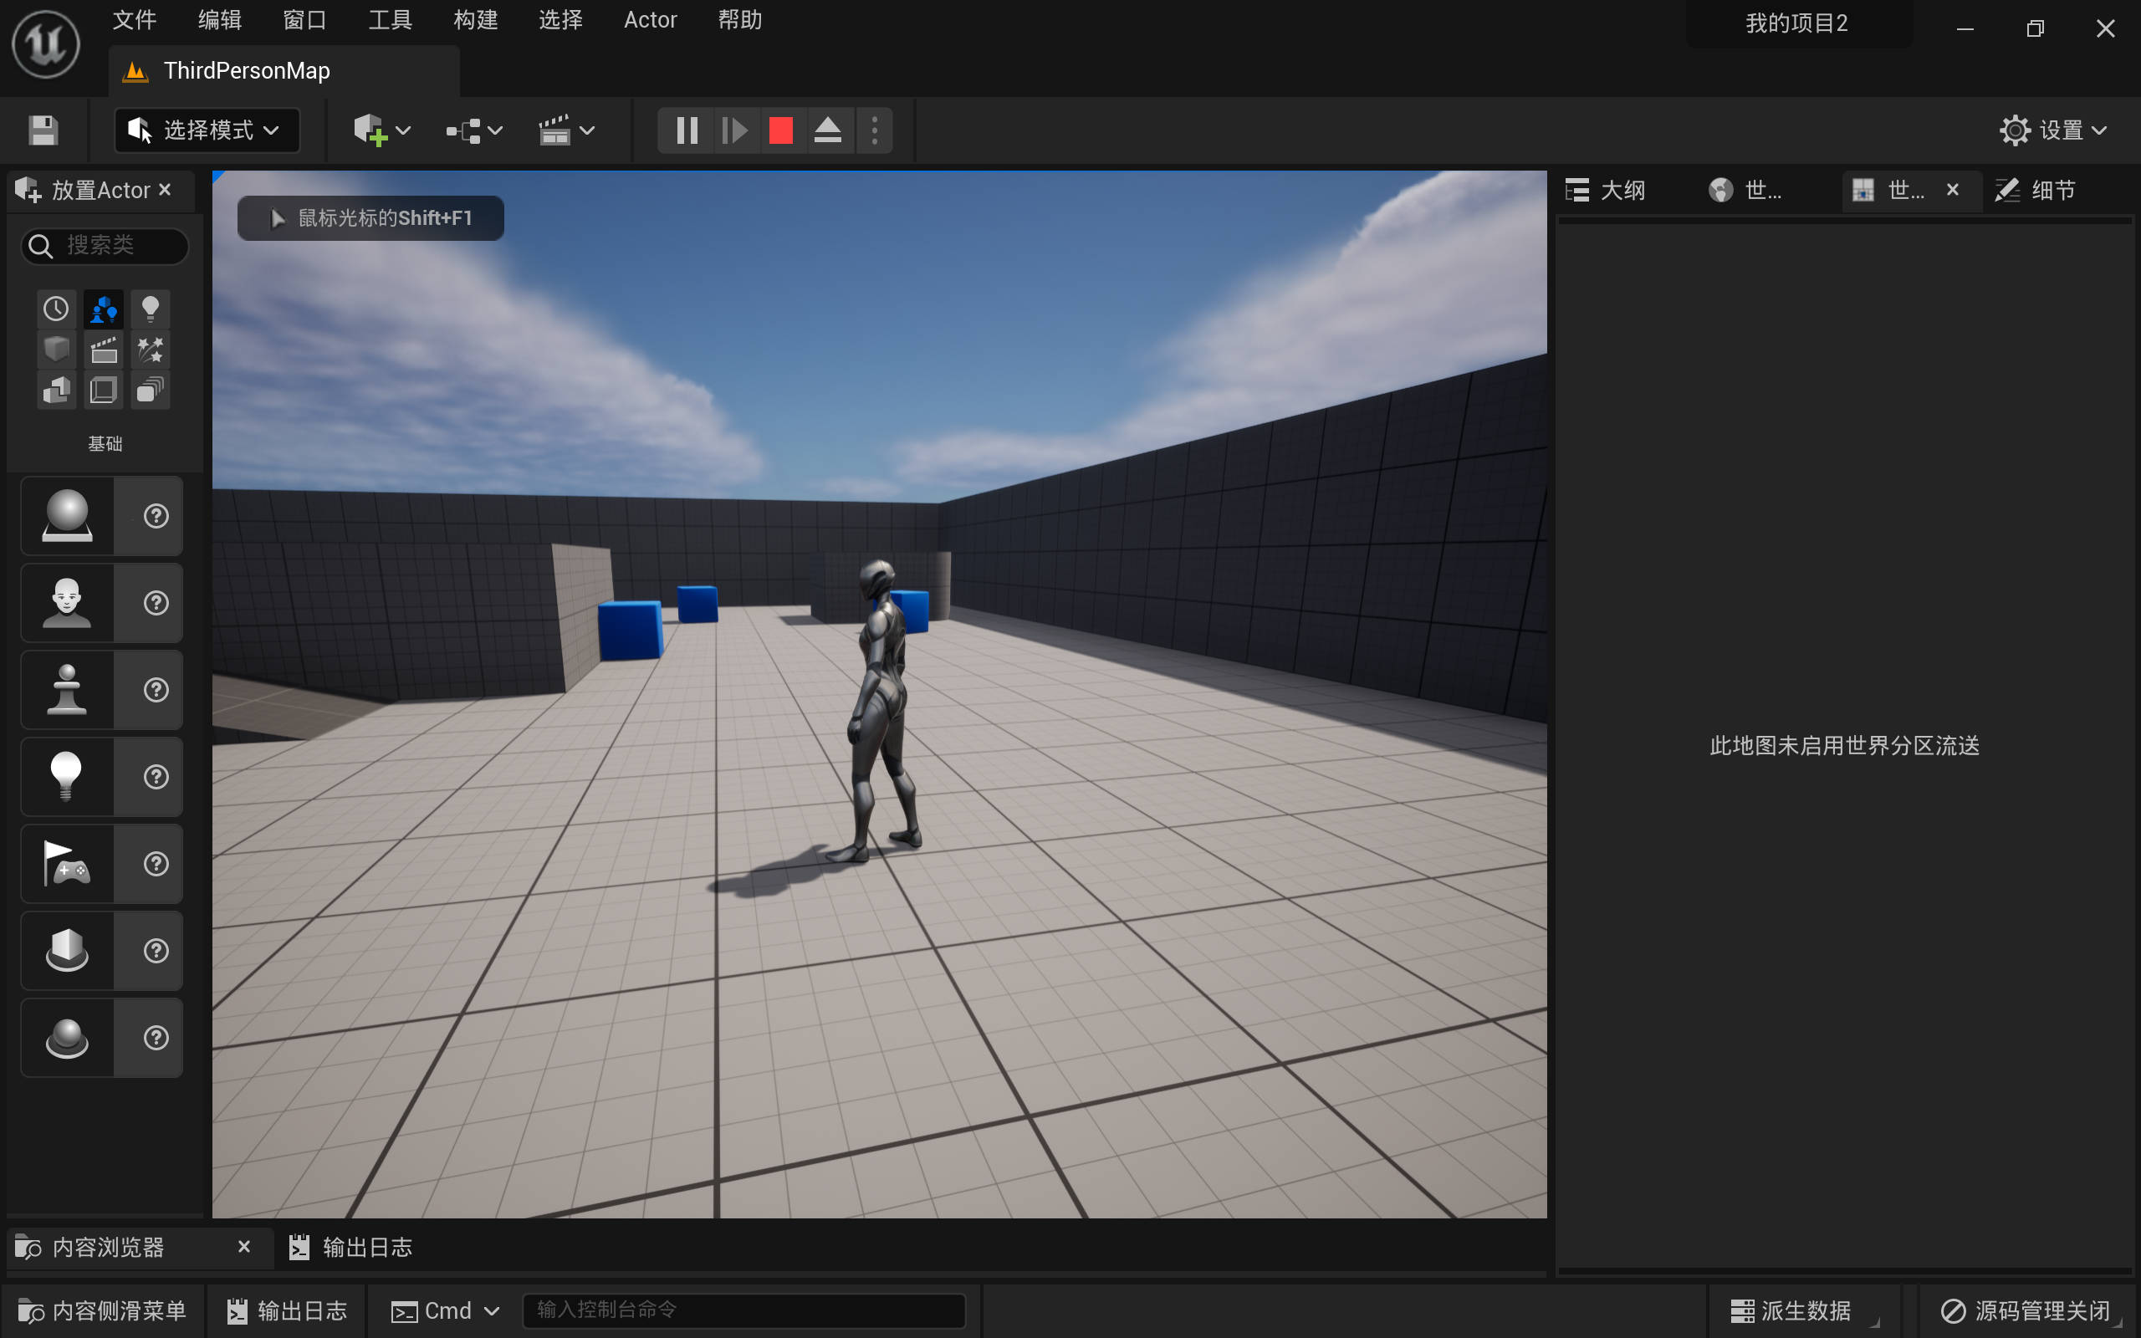Open 输出日志 from the status bar

pos(287,1310)
